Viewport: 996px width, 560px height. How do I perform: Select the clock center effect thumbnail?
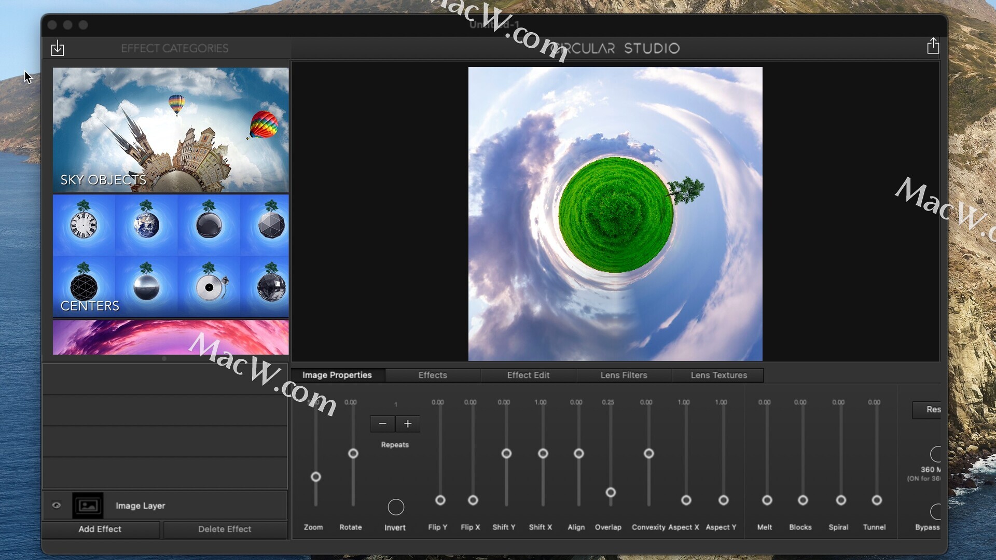(x=84, y=225)
